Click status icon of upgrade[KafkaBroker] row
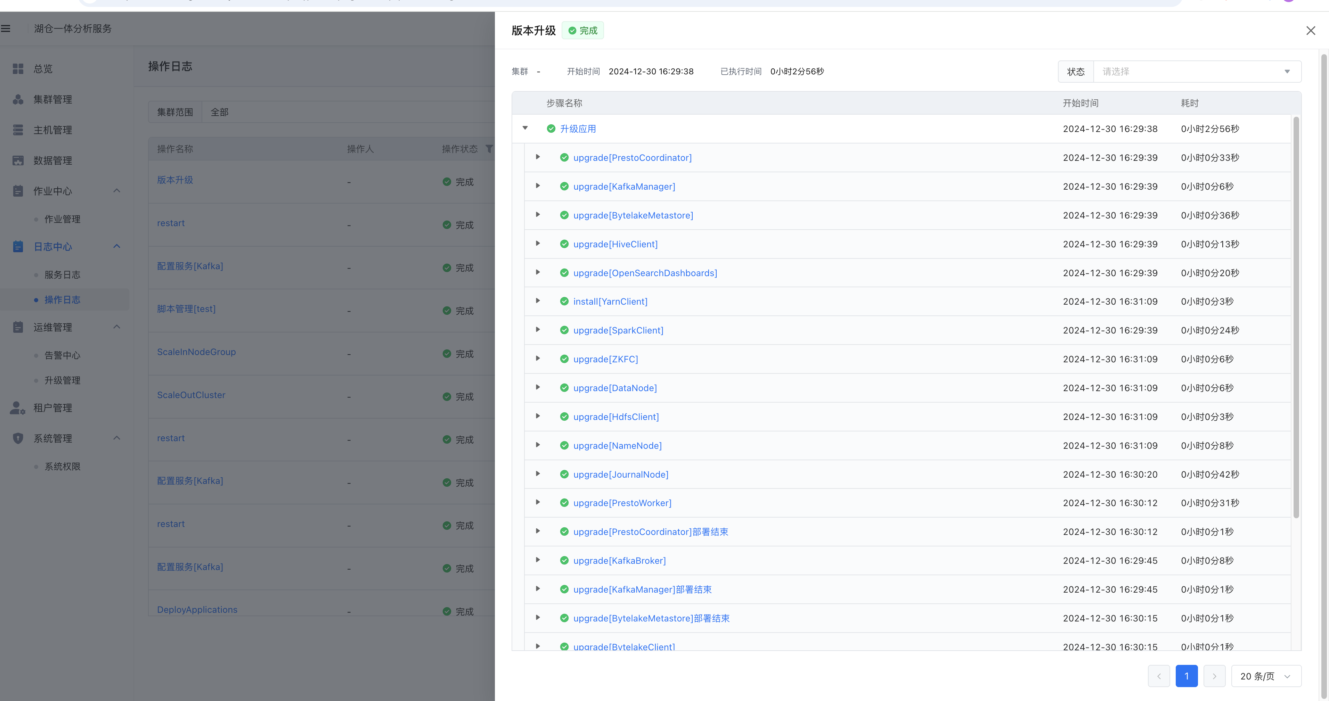 pyautogui.click(x=564, y=560)
